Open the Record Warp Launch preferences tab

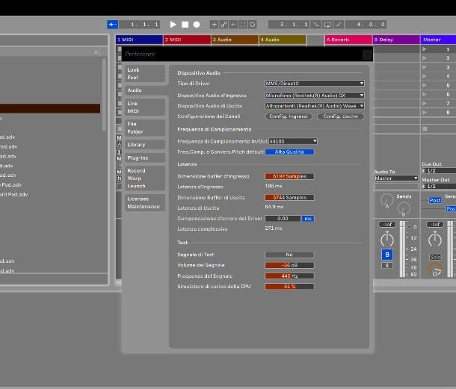[x=145, y=178]
